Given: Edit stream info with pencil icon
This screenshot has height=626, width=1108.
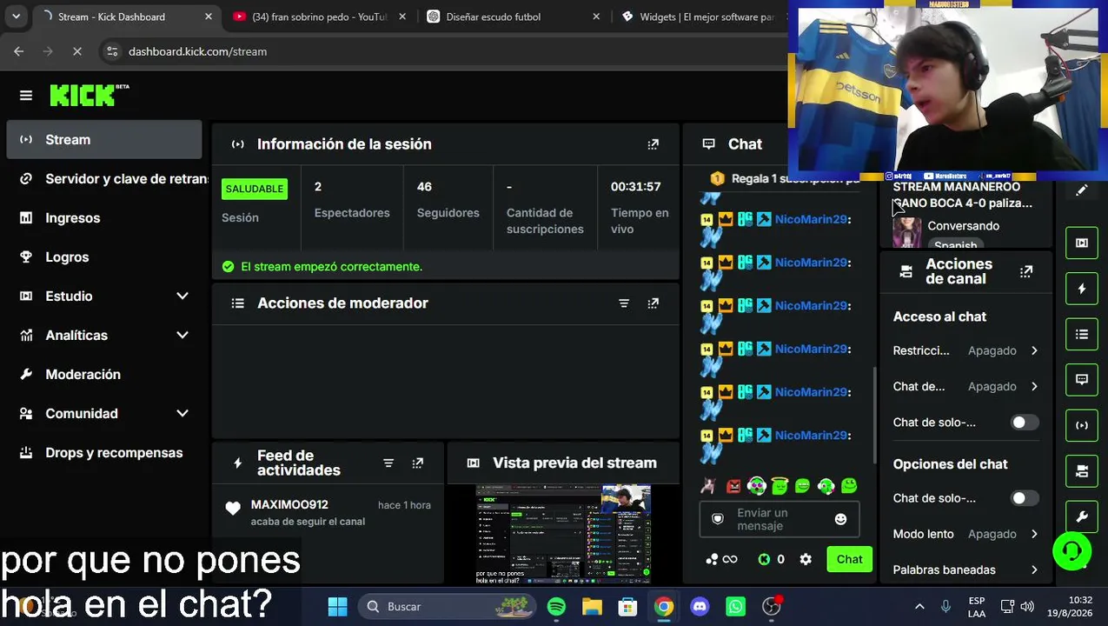Looking at the screenshot, I should tap(1082, 190).
